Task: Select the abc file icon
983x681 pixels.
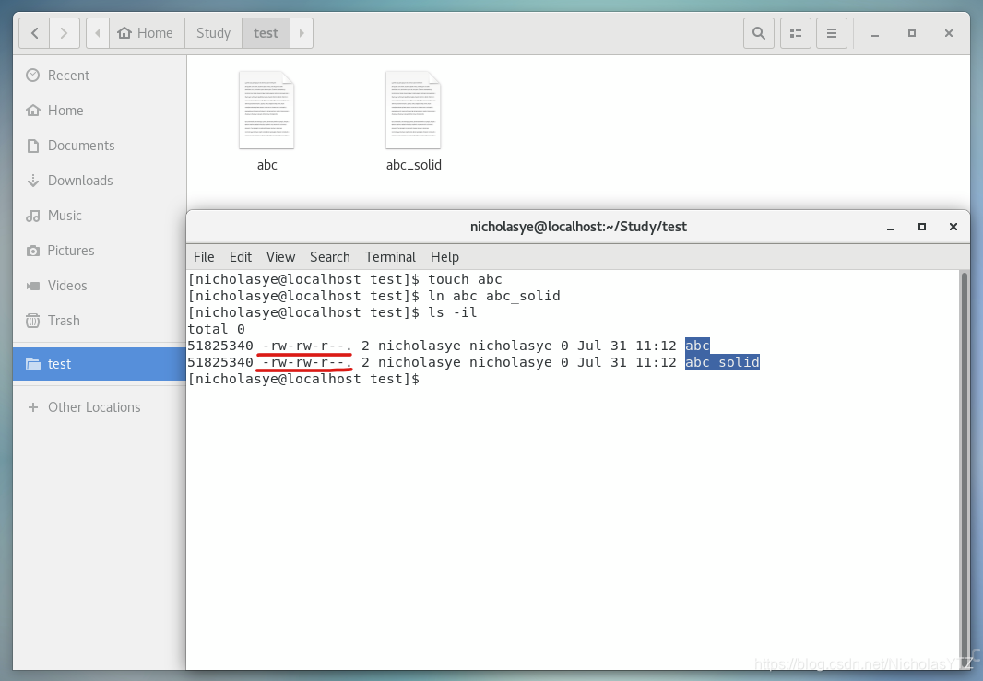Action: point(266,111)
